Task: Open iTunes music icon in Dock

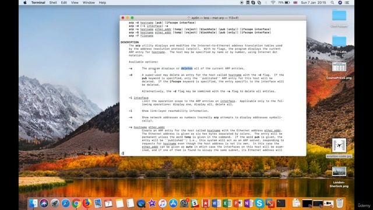Action: coord(163,204)
